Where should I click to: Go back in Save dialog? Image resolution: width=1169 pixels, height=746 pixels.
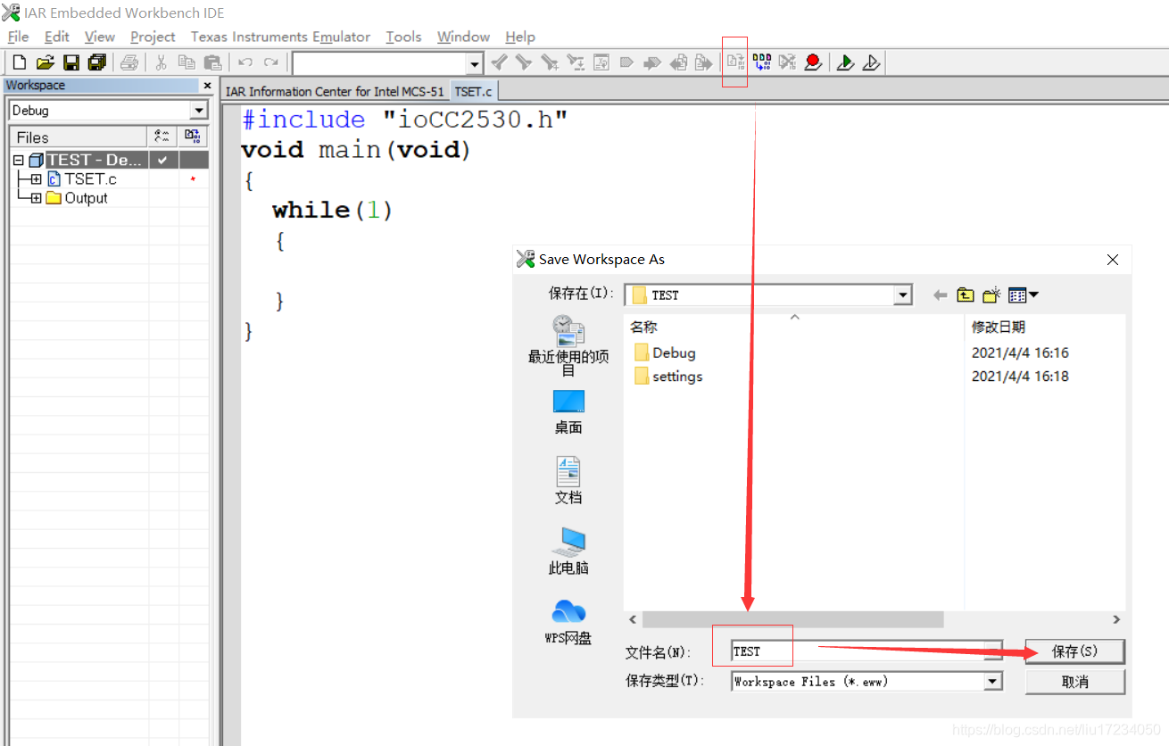[940, 295]
